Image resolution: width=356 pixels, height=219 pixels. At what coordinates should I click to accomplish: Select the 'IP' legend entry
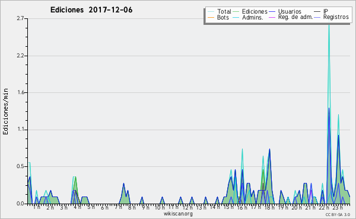[321, 11]
